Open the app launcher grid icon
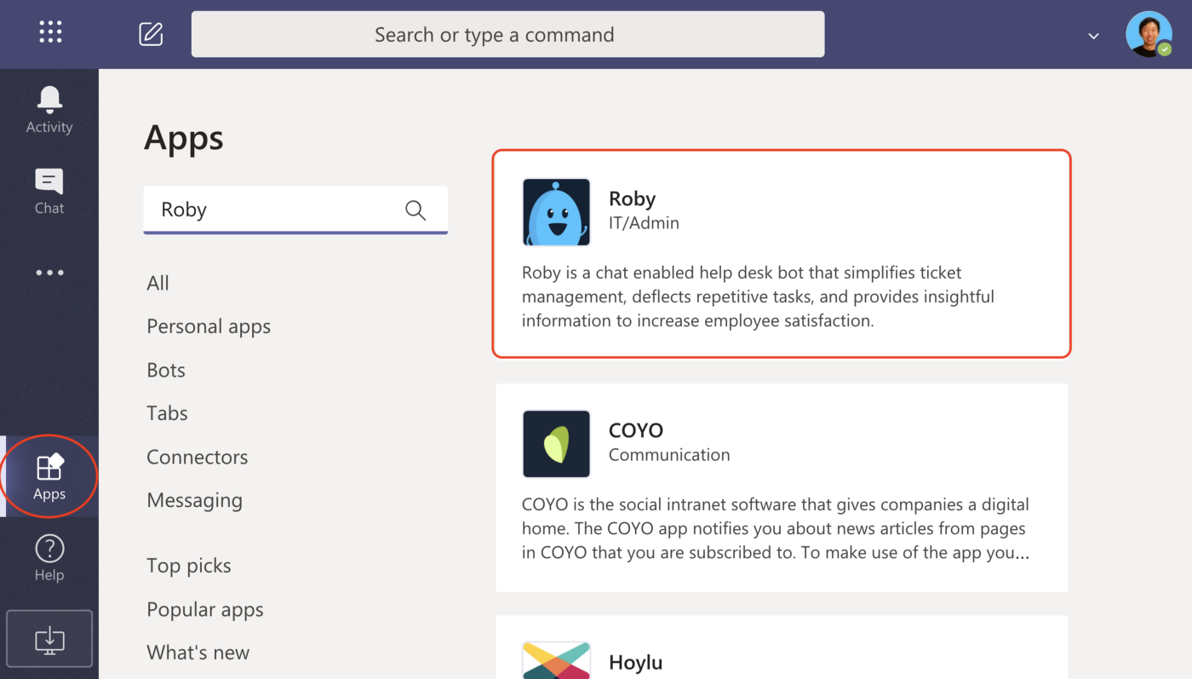This screenshot has width=1192, height=679. tap(50, 32)
